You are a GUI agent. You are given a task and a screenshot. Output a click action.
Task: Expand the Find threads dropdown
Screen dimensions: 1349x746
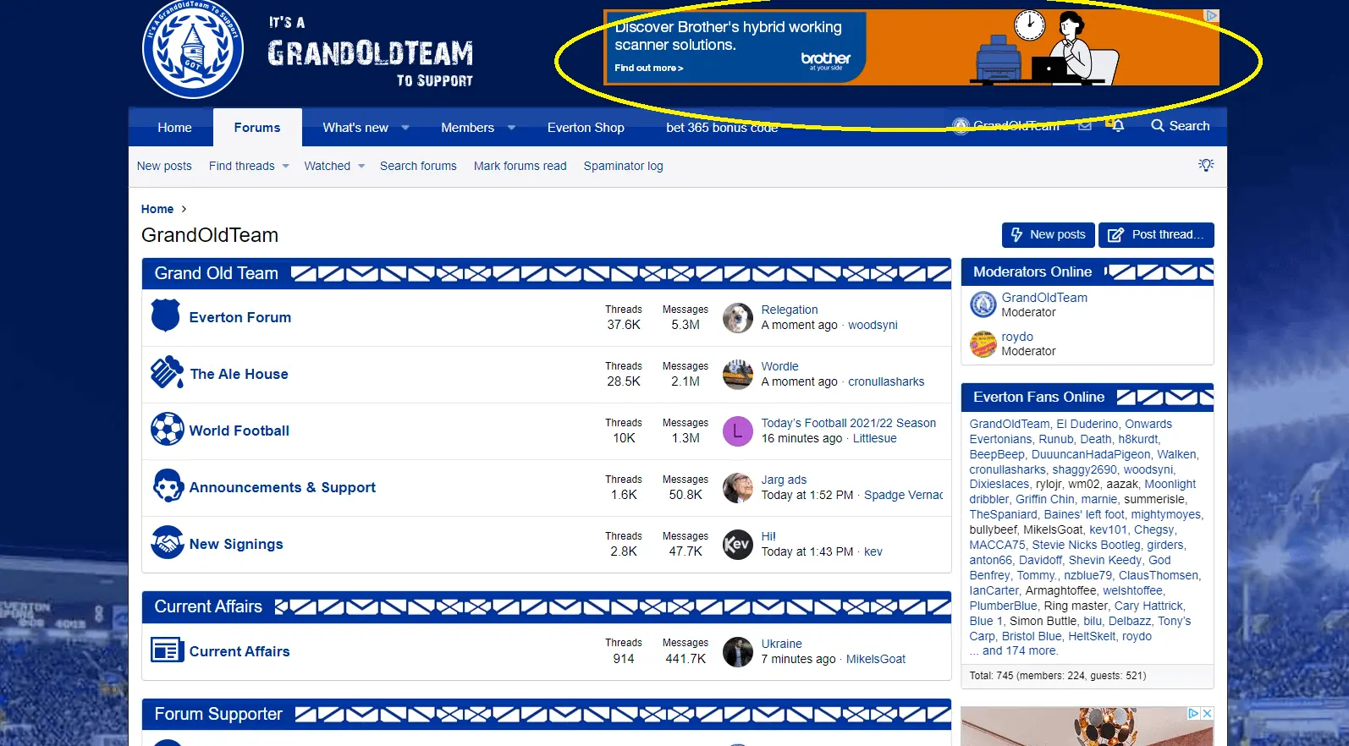285,166
